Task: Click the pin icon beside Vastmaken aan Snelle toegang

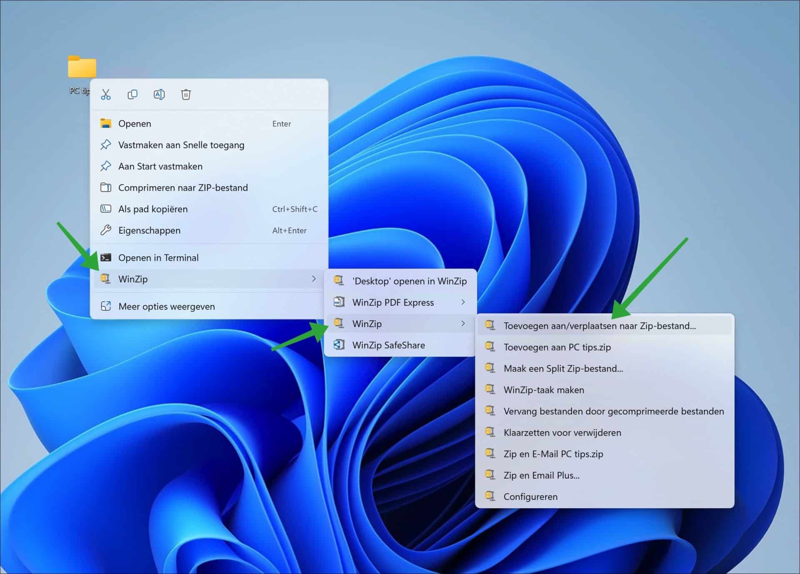Action: pos(106,145)
